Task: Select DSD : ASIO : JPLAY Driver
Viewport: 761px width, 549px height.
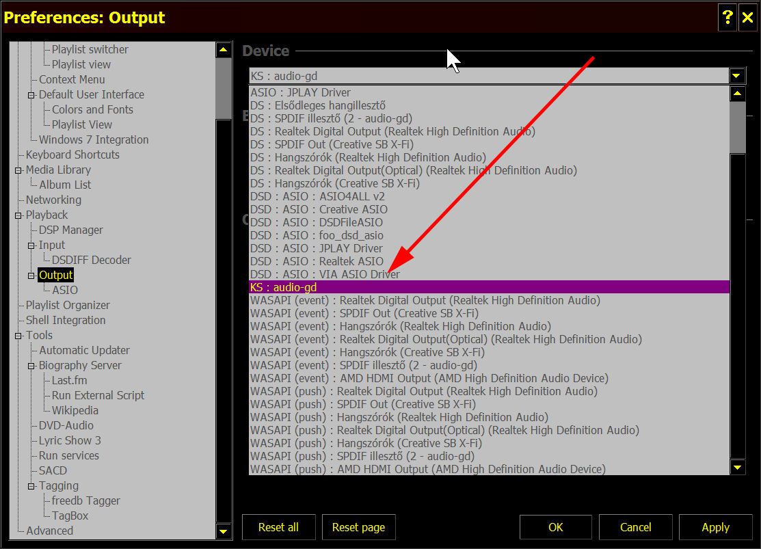Action: point(490,249)
